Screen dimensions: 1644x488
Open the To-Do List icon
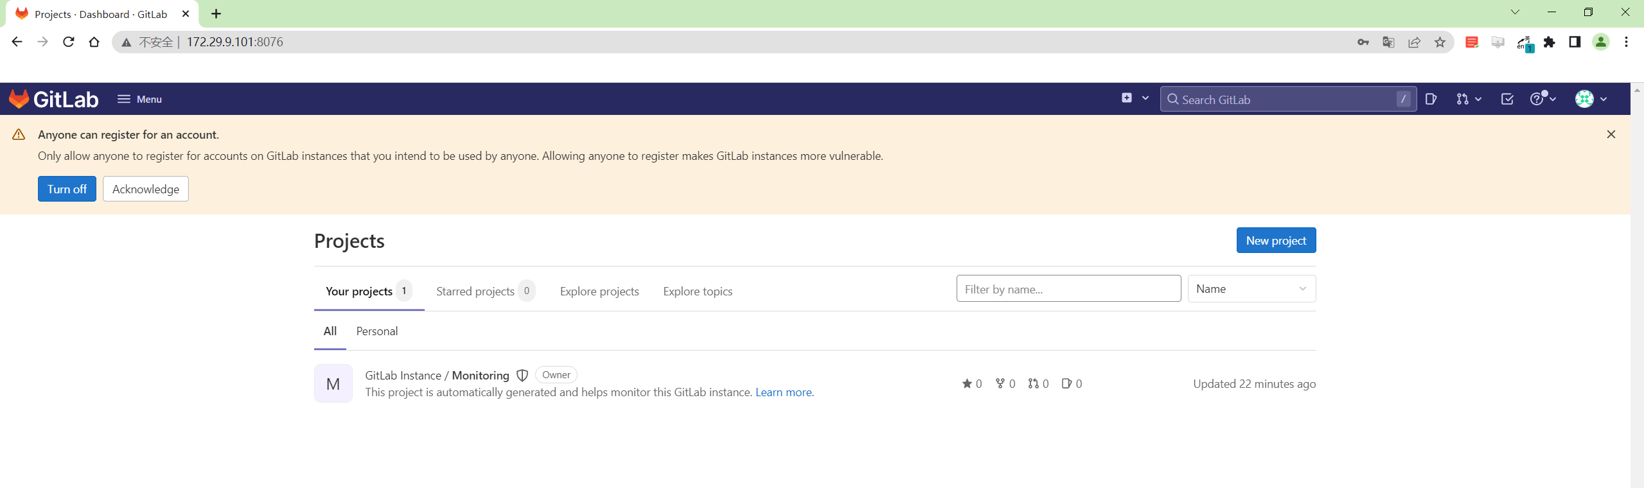pos(1507,99)
